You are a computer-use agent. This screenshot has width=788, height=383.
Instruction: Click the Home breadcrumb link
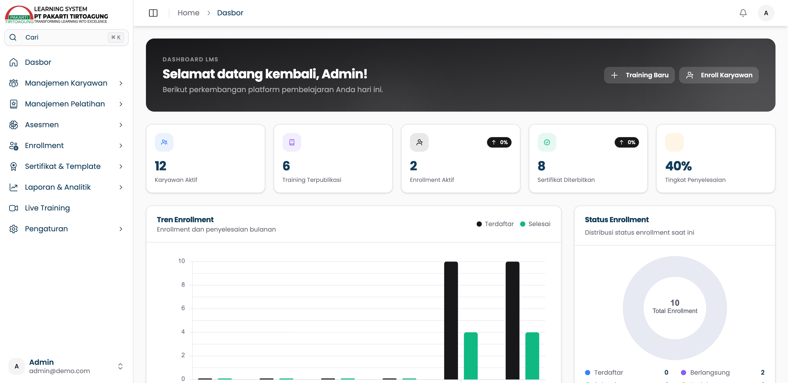(x=188, y=13)
